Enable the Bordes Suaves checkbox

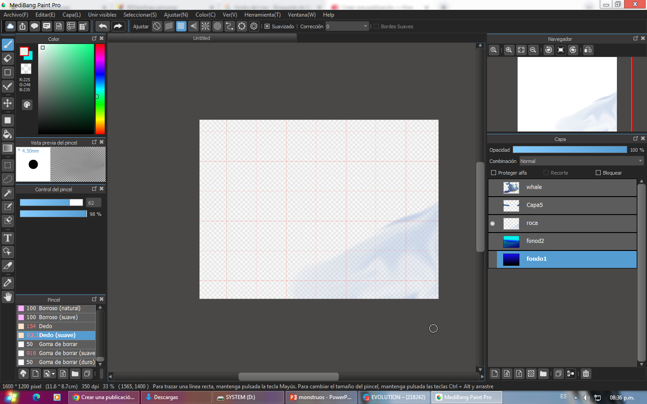376,26
